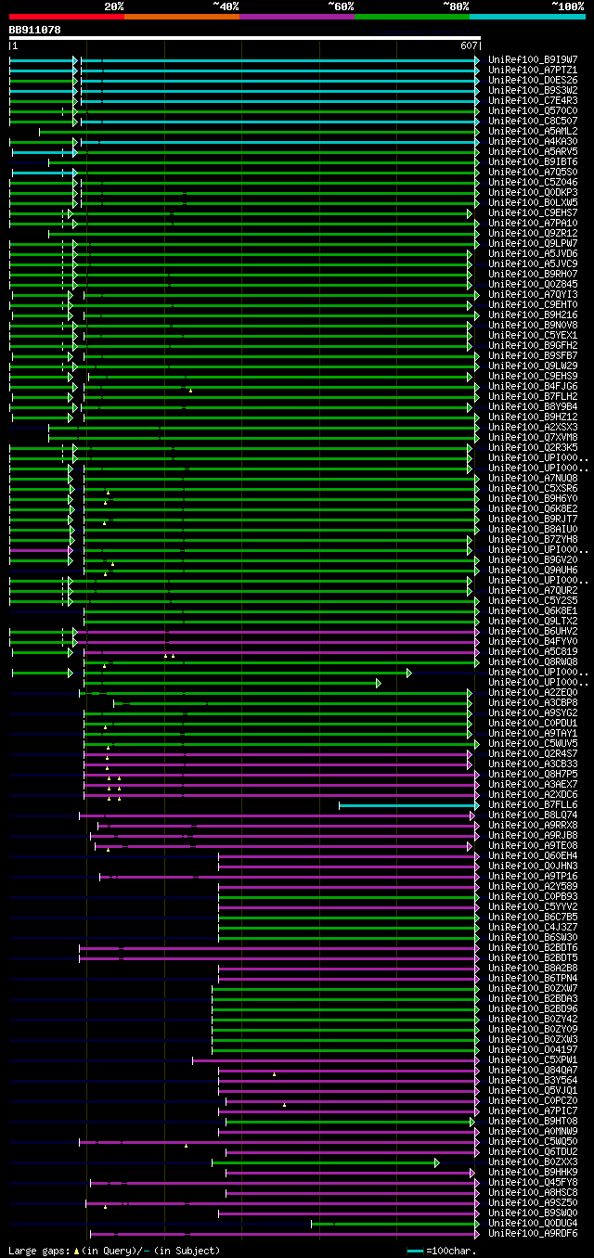Screen dimensions: 594x1258
Task: Choose the UniRef100_A7QYI3 label
Action: point(533,294)
